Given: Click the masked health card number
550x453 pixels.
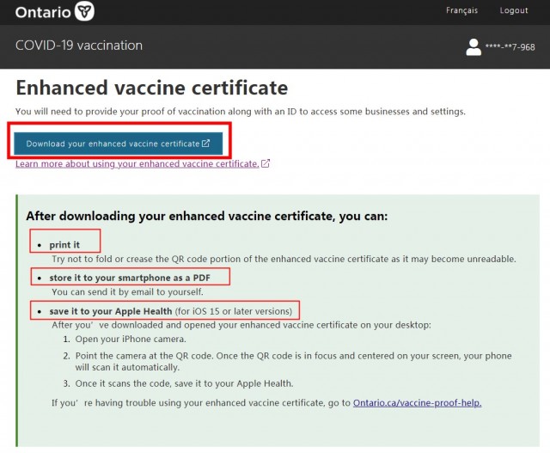Looking at the screenshot, I should click(510, 47).
